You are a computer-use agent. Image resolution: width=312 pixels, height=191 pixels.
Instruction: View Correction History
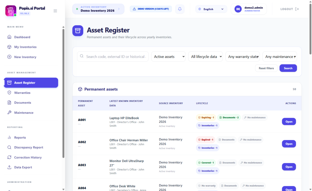[31, 157]
